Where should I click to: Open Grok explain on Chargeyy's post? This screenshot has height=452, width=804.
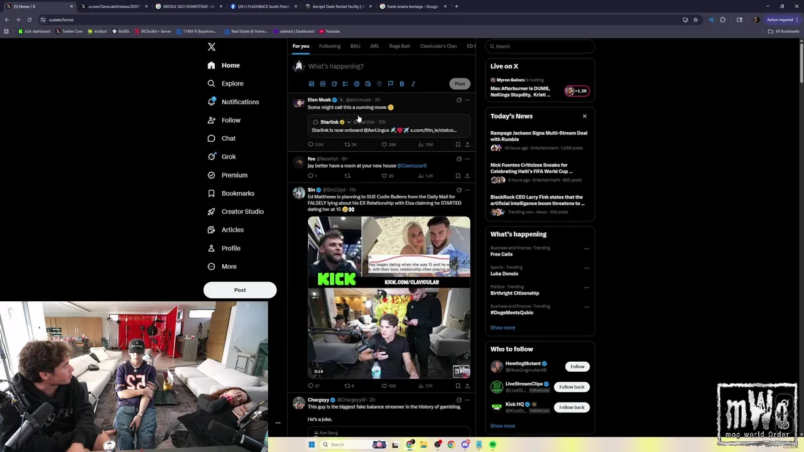[x=459, y=400]
